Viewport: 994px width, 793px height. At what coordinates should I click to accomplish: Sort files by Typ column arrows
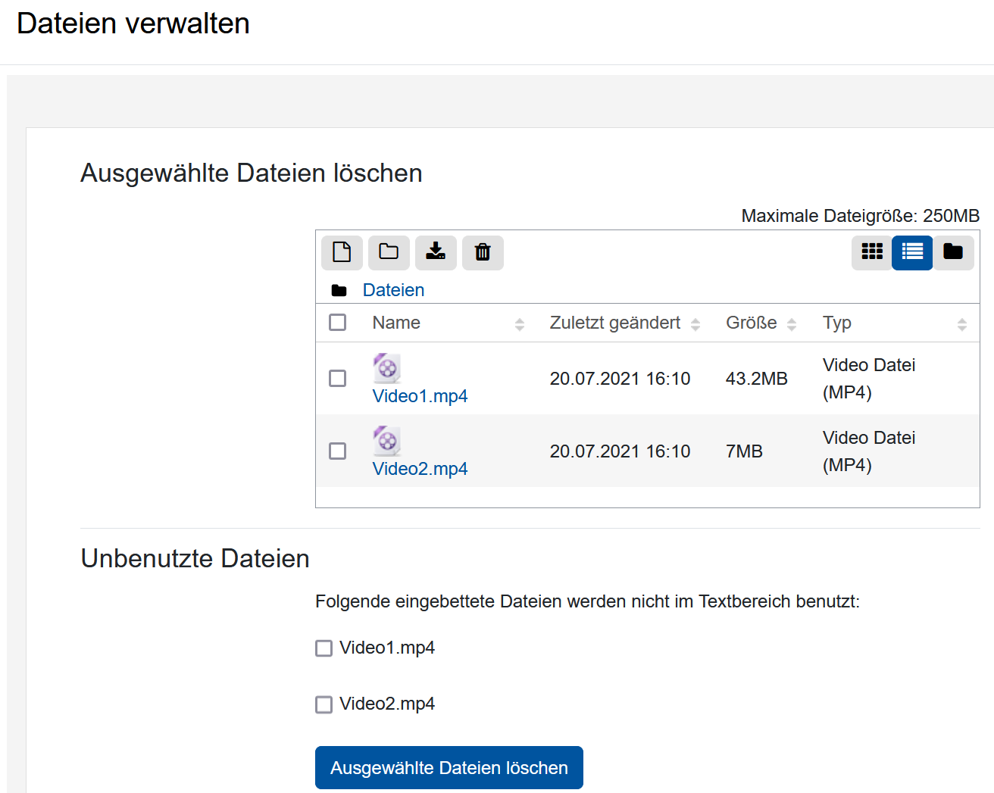[x=962, y=324]
